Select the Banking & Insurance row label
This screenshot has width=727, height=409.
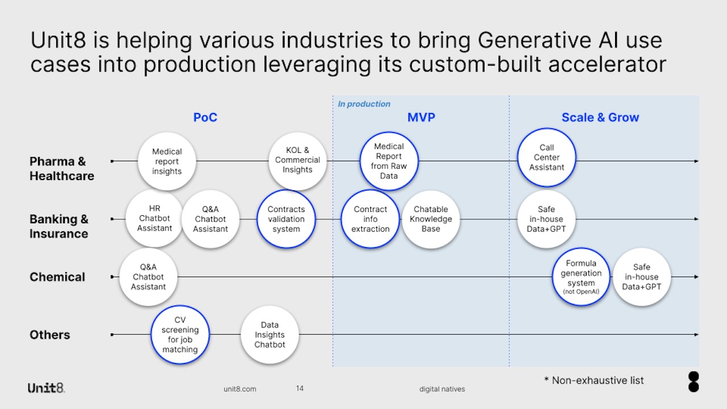(x=59, y=226)
